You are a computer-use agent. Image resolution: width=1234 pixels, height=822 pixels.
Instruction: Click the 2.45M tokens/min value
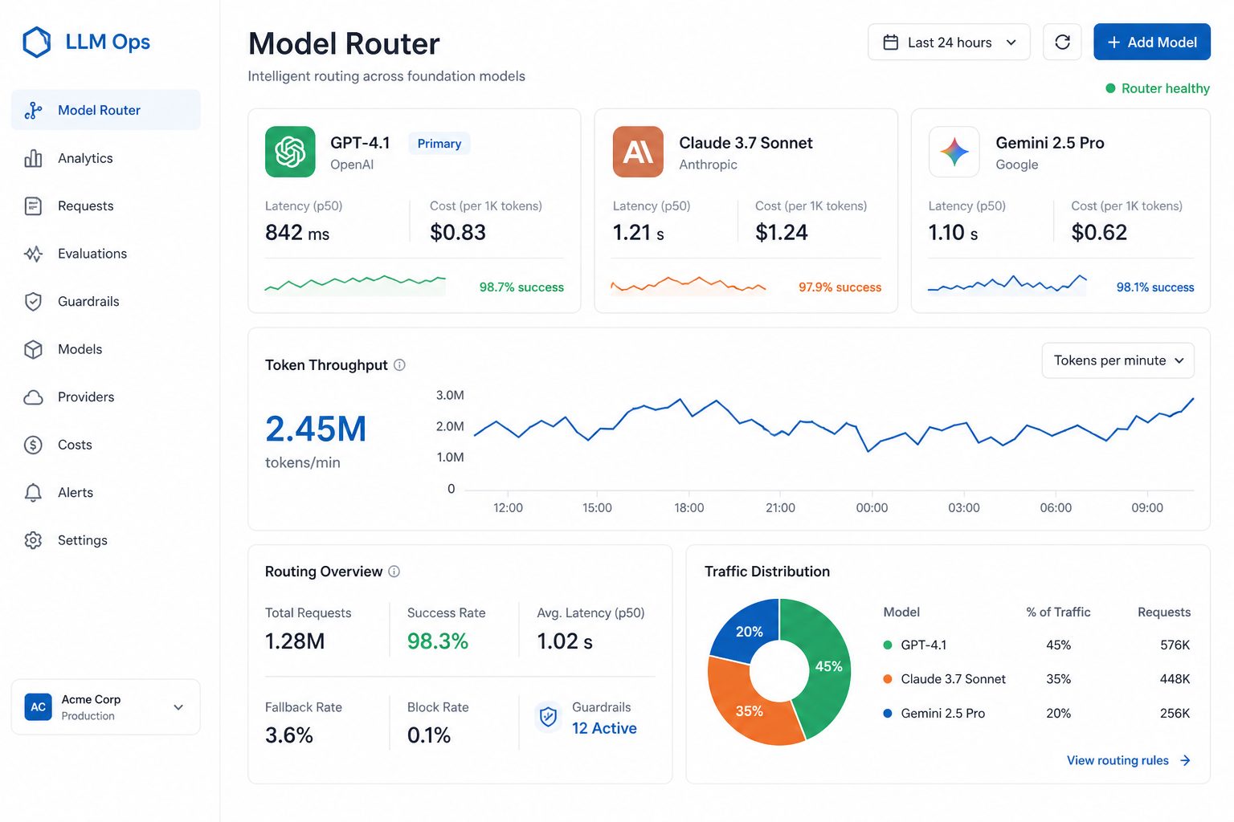coord(316,429)
